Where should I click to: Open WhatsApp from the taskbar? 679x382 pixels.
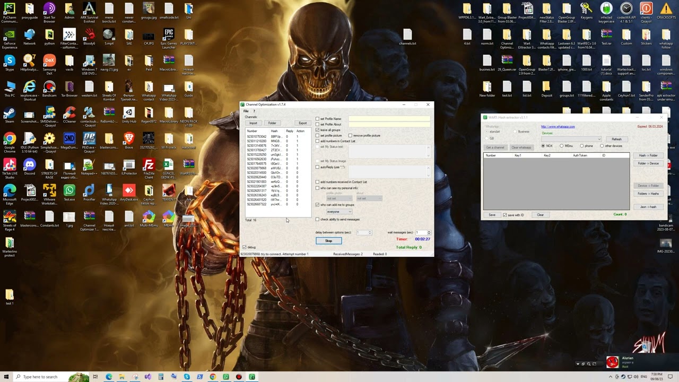[x=226, y=377]
